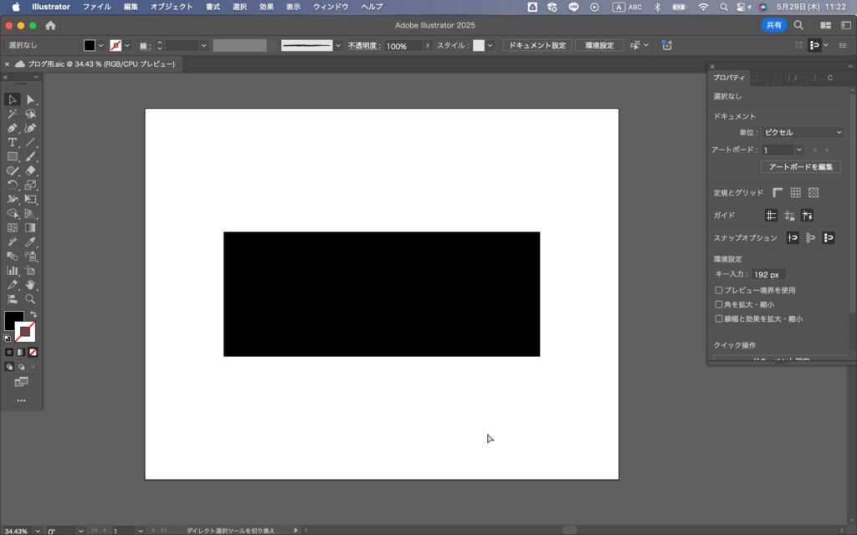
Task: Select the Eyedropper tool
Action: (x=31, y=242)
